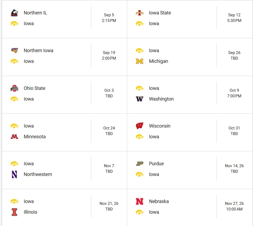The height and width of the screenshot is (226, 253).
Task: Select the Ohio State team name
Action: 34,88
